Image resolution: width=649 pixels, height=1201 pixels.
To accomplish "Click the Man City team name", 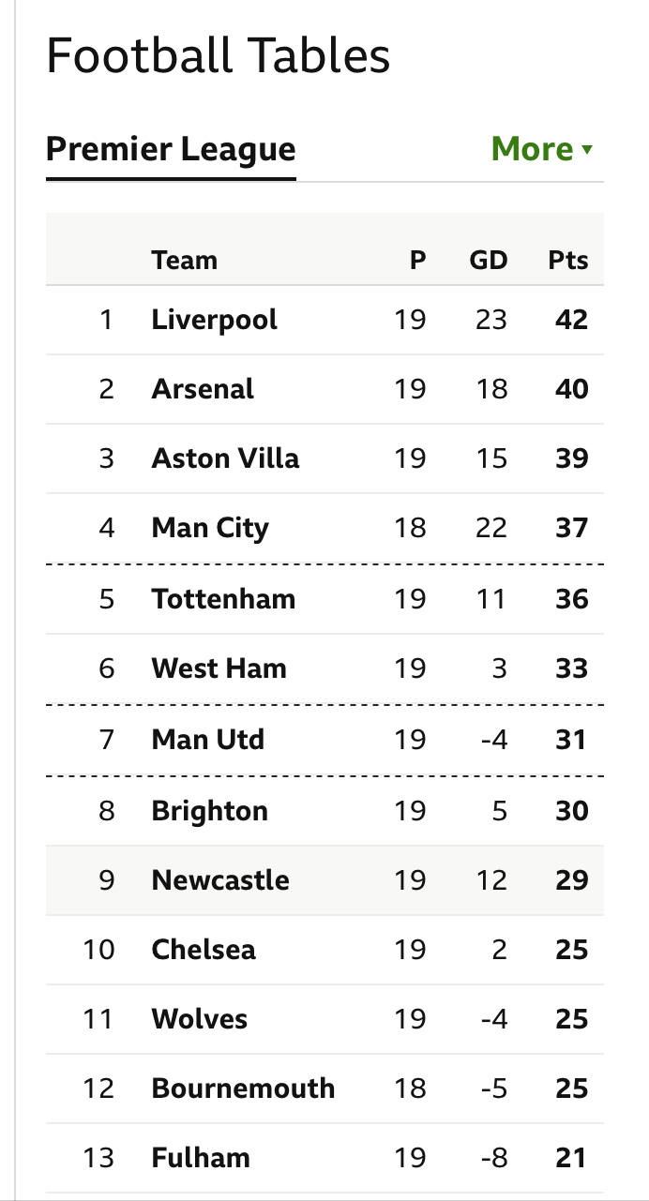I will pyautogui.click(x=210, y=528).
